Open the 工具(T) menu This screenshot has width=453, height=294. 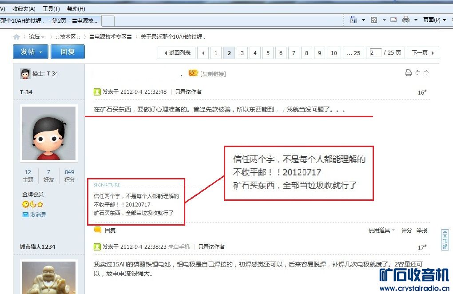point(51,9)
